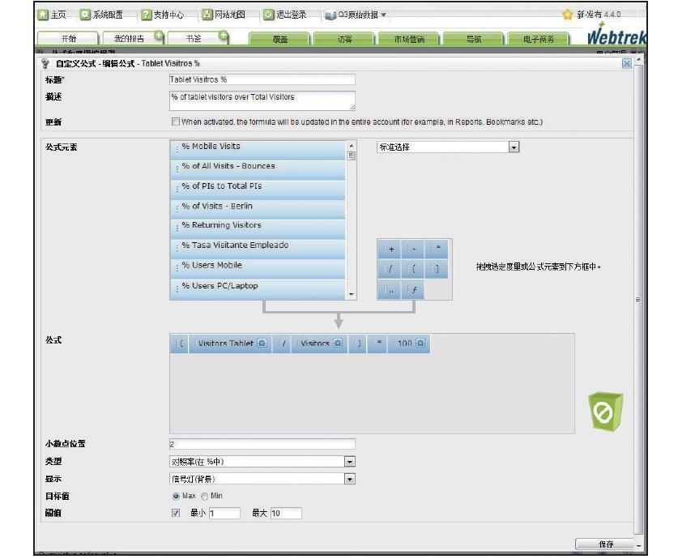Click the plus operator button
Viewport: 695px width, 559px height.
390,250
